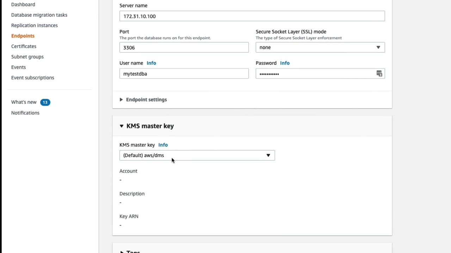Open the KMS master key dropdown

tap(197, 155)
